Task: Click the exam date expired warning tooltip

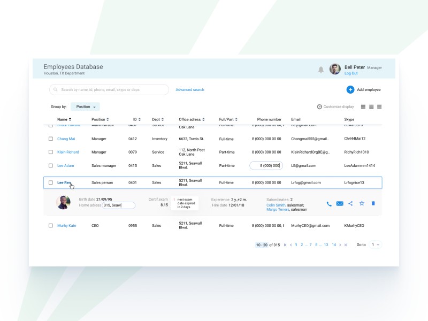Action: click(185, 203)
